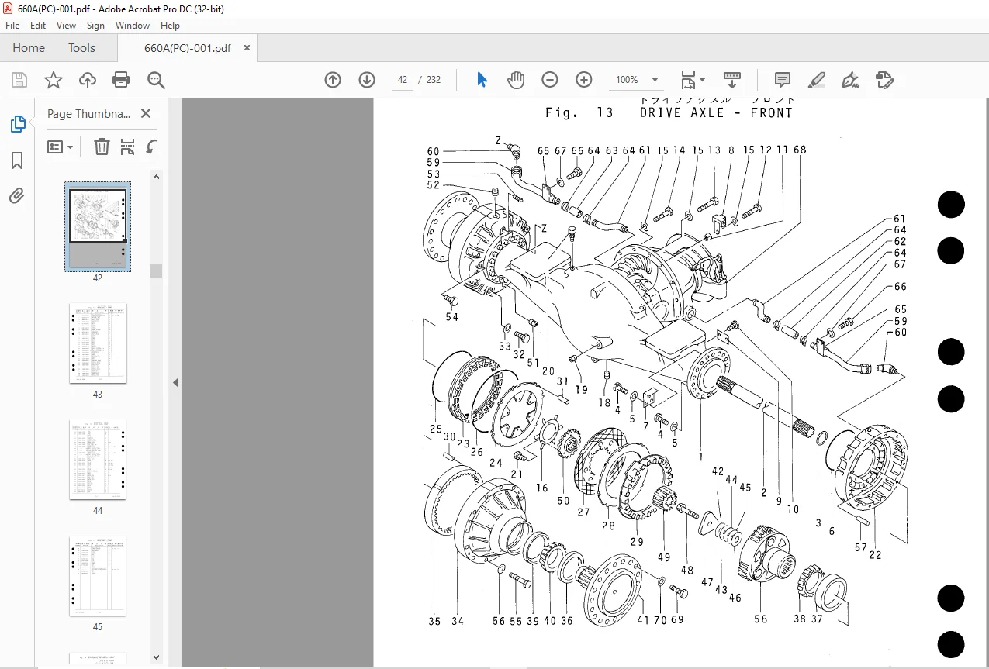Go to the previous page with the up arrow
989x669 pixels.
pyautogui.click(x=333, y=80)
